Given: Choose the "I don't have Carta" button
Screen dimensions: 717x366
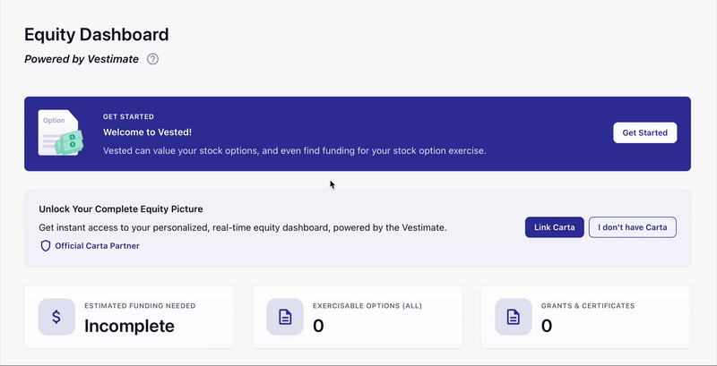Looking at the screenshot, I should point(632,227).
